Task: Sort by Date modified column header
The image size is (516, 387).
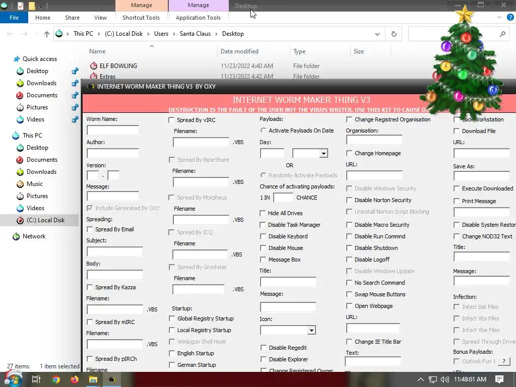Action: 239,51
